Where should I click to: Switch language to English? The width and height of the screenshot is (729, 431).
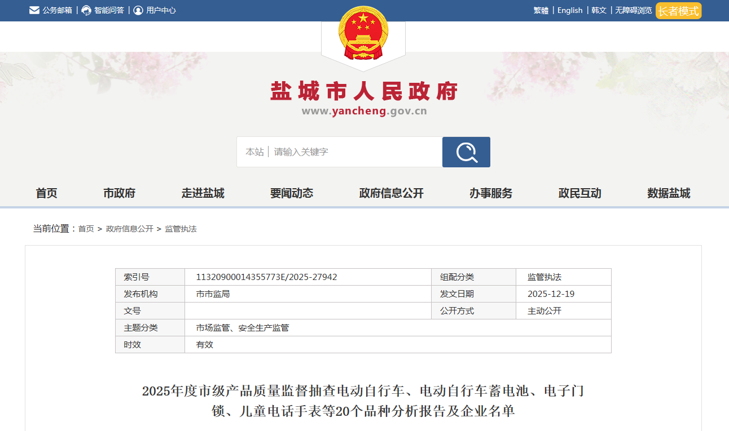pyautogui.click(x=570, y=10)
